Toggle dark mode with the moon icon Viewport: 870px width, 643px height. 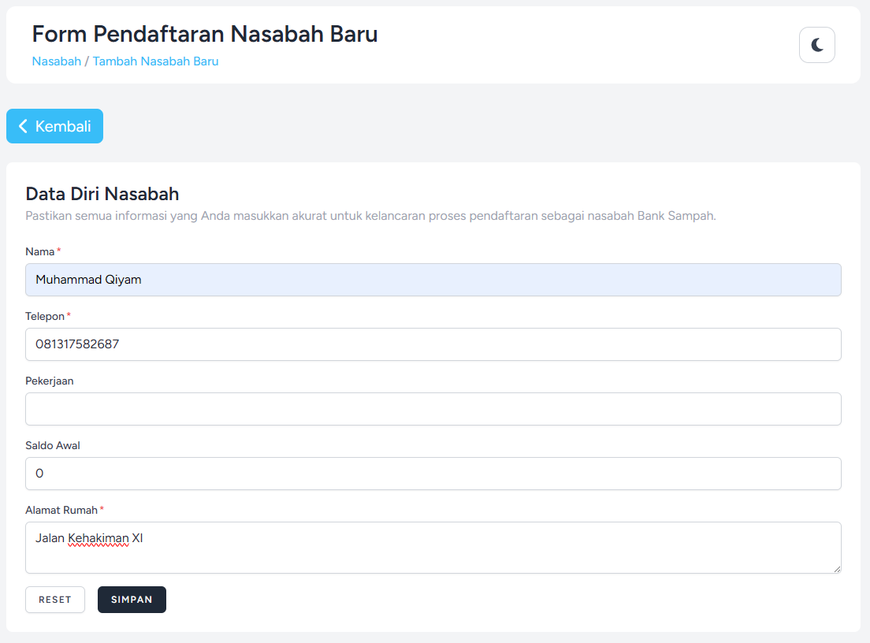[817, 45]
